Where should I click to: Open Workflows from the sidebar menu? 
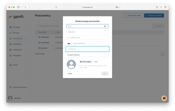tap(17, 44)
